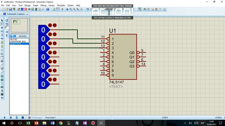Rotate anticlockwise with the second rotation arrow

7,24
